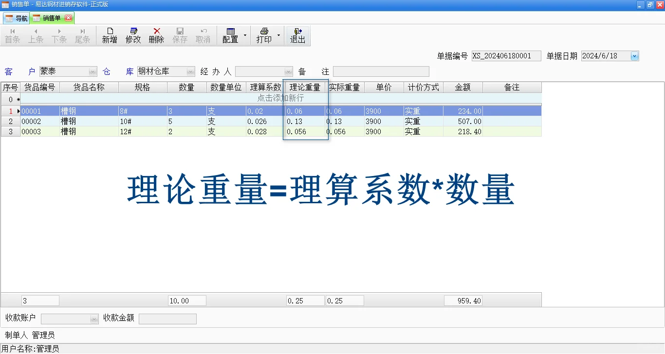Open the 配置 settings button

(x=230, y=36)
